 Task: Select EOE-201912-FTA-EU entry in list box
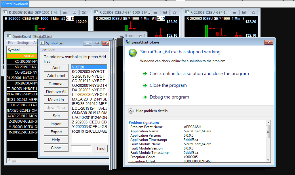coord(89,108)
